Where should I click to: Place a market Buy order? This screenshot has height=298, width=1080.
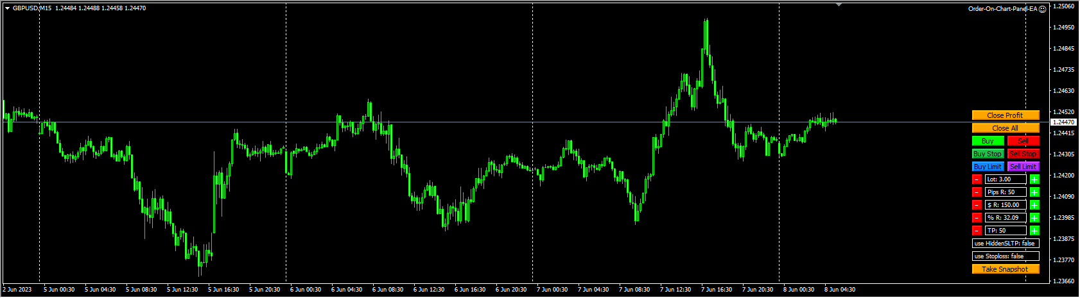[988, 141]
